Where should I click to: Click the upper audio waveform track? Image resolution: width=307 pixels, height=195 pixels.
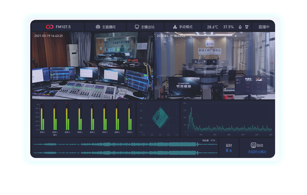tap(125, 144)
